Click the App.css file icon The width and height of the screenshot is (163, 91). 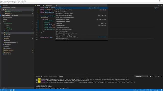tap(4, 31)
